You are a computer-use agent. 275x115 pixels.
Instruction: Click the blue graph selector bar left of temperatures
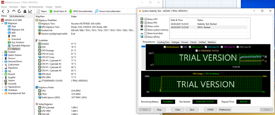[144, 47]
